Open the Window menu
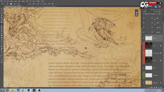 [38, 1]
